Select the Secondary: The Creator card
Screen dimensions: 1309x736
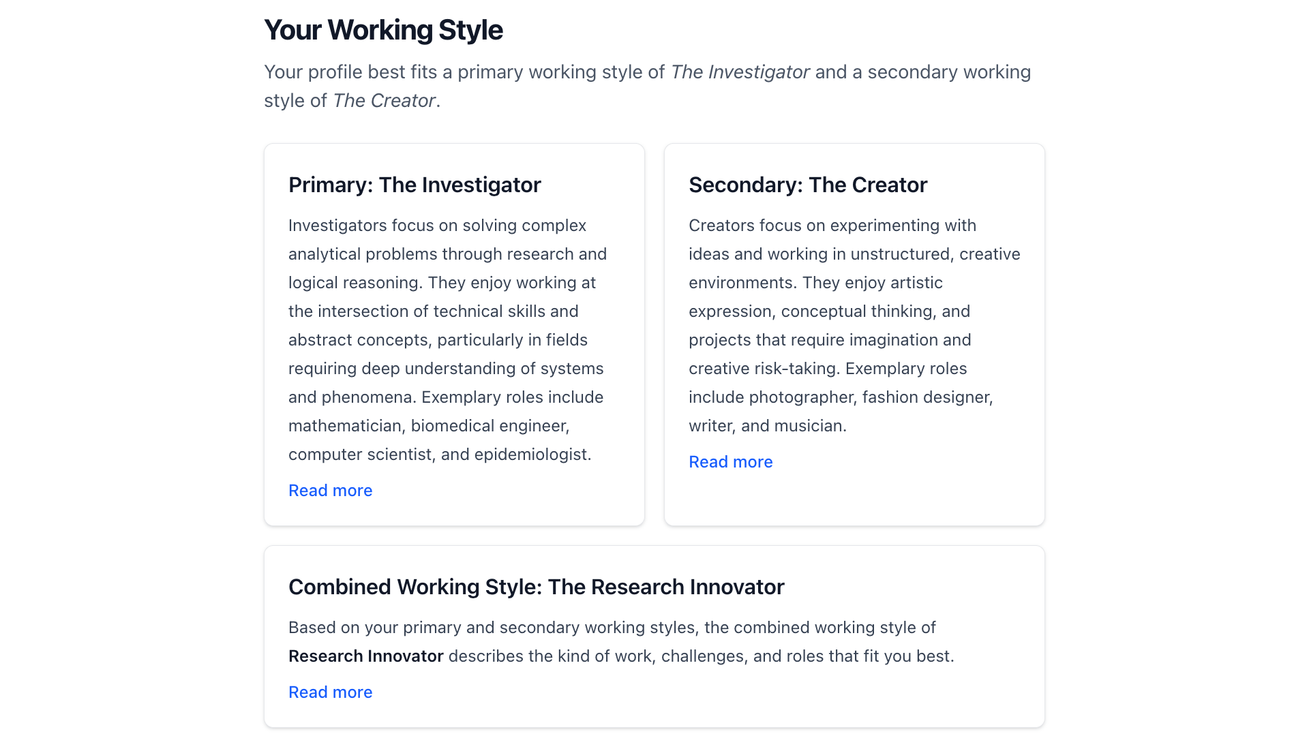tap(854, 334)
